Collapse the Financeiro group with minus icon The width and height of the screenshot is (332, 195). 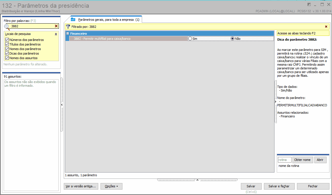(x=67, y=33)
